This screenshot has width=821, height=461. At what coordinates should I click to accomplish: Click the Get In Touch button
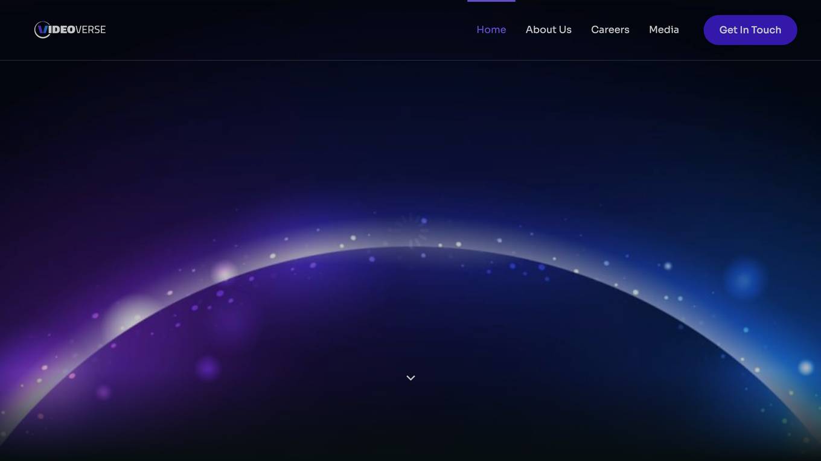750,30
